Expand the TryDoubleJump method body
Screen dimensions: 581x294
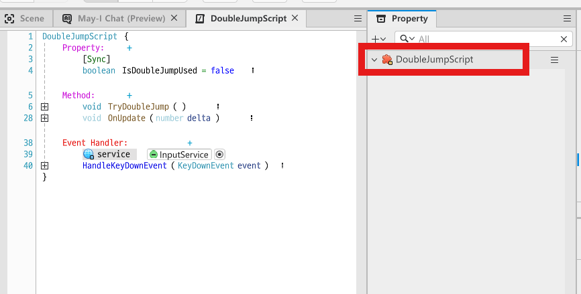tap(44, 107)
